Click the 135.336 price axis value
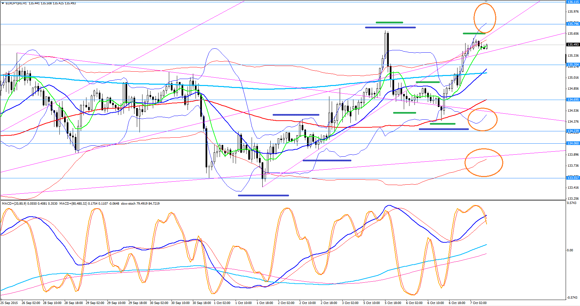Screen dimensions: 580x306 (x=573, y=56)
